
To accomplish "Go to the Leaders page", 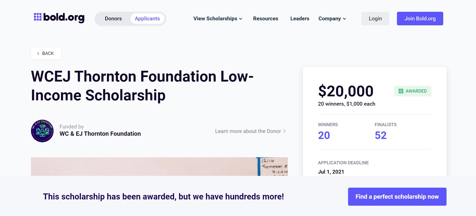I will click(300, 19).
